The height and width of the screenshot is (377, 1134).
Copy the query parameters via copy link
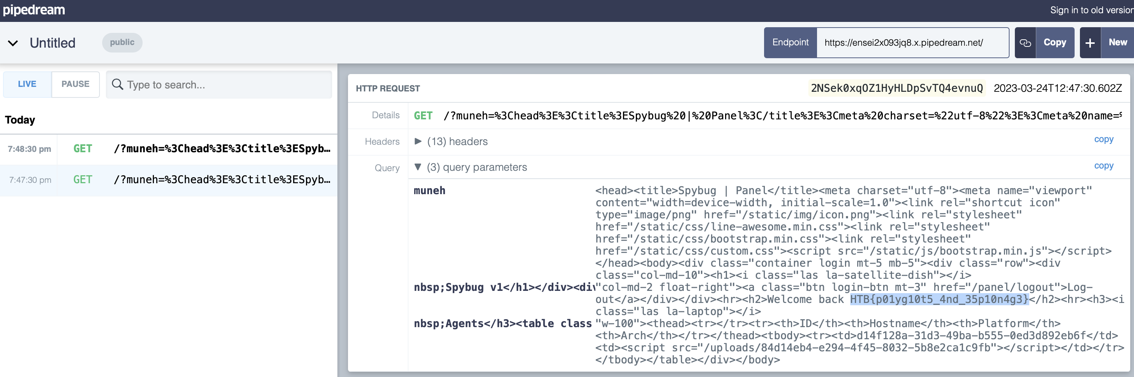(x=1103, y=166)
